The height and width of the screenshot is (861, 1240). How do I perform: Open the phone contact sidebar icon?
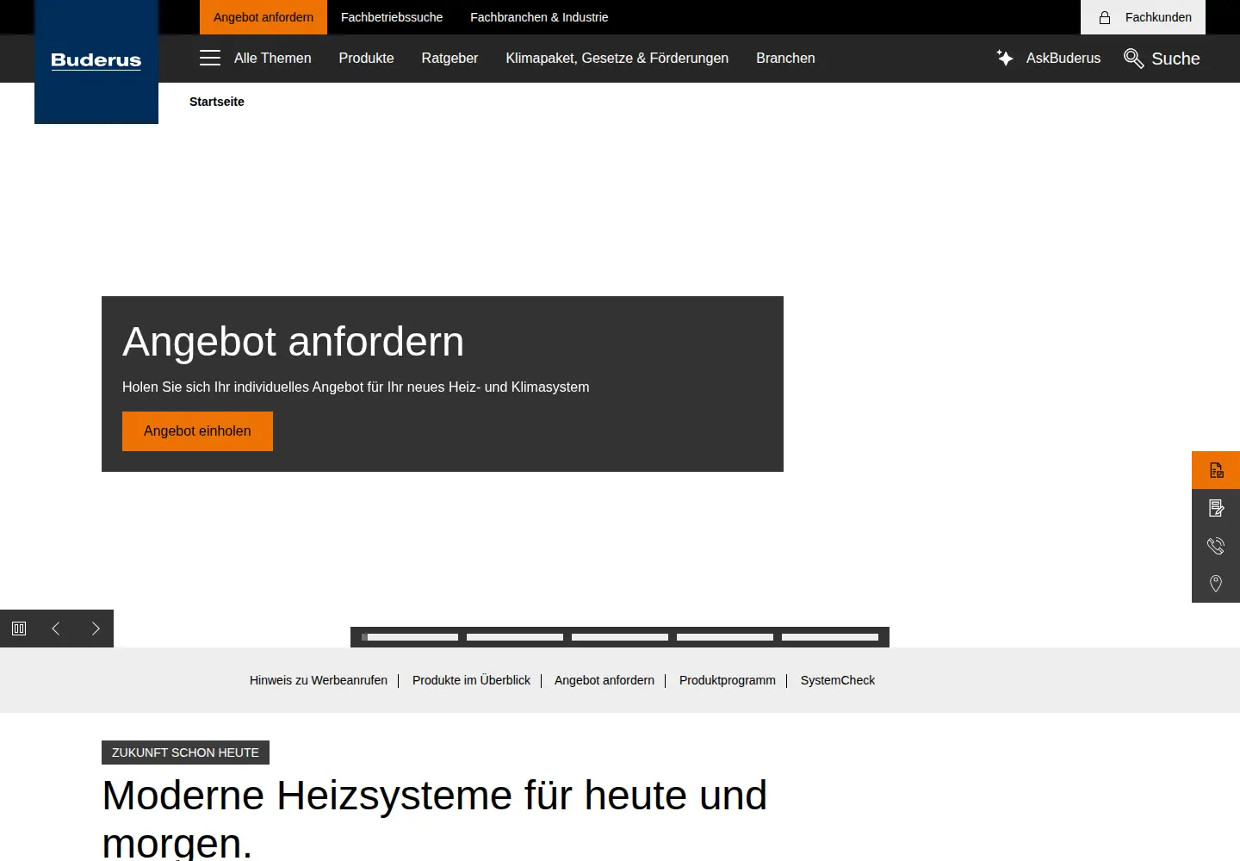point(1216,546)
